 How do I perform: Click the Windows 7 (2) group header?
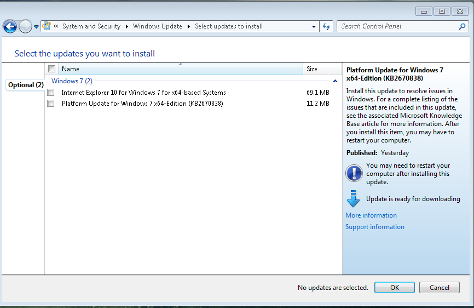pyautogui.click(x=72, y=81)
